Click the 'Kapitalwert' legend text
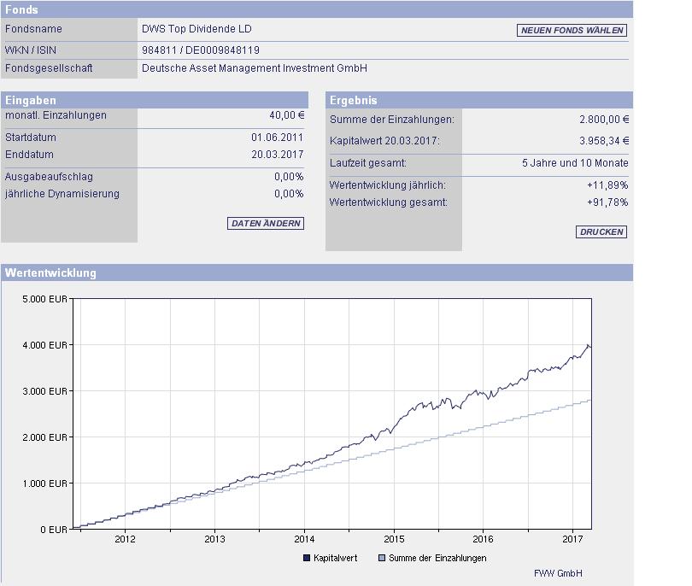 (336, 558)
